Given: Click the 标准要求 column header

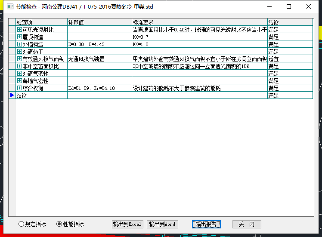Looking at the screenshot, I should coord(199,22).
